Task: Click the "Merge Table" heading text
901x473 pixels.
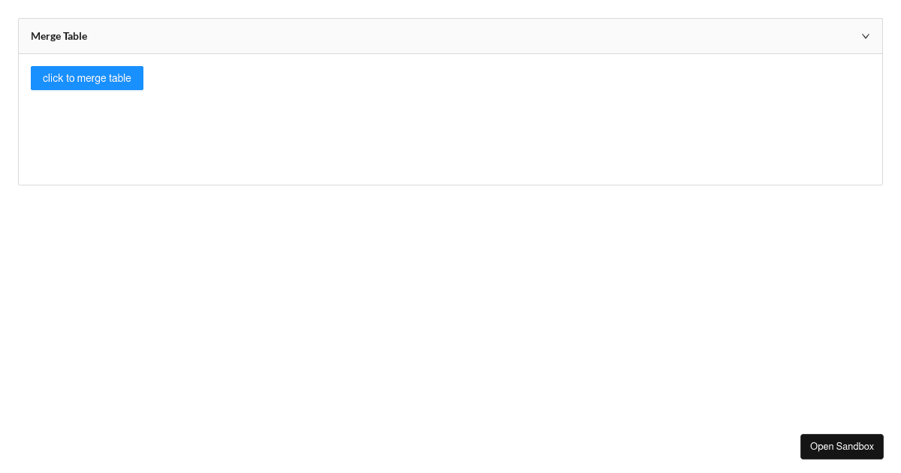Action: [x=59, y=36]
